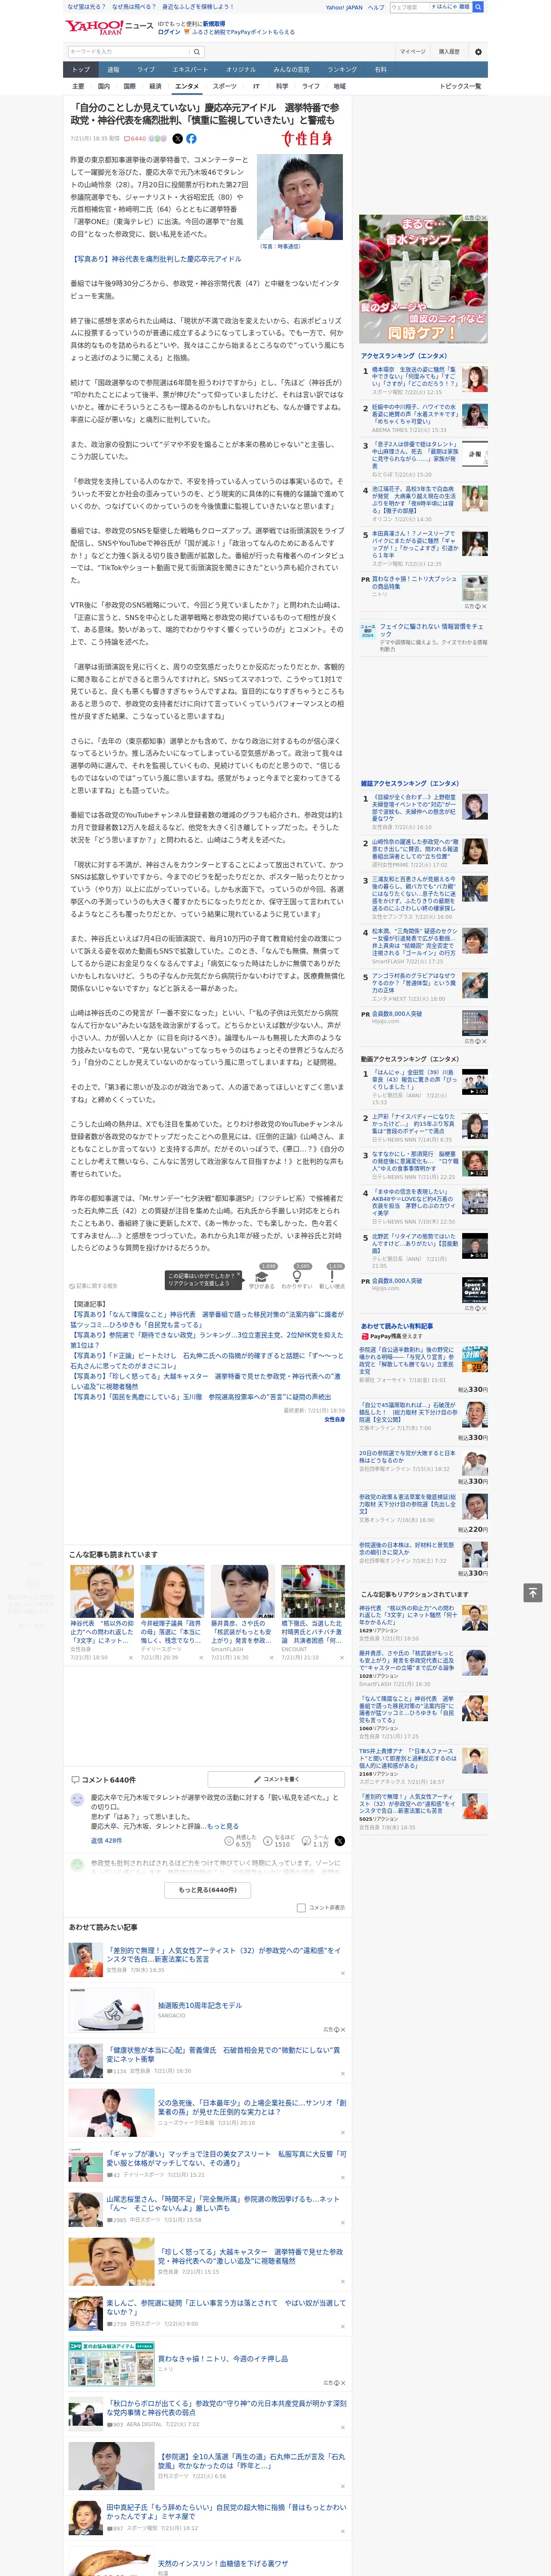Open related article 玉川徹 参院選高投票率 link
This screenshot has height=2576, width=551.
coord(200,1397)
